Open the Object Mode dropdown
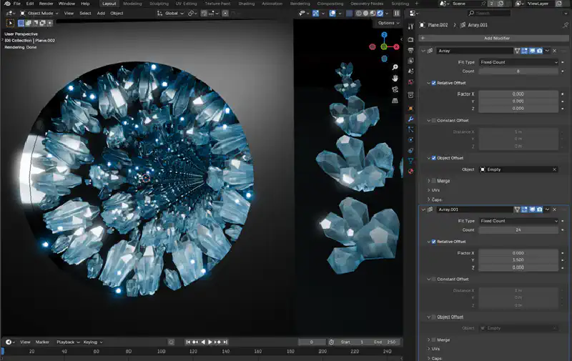Image resolution: width=572 pixels, height=361 pixels. point(40,13)
